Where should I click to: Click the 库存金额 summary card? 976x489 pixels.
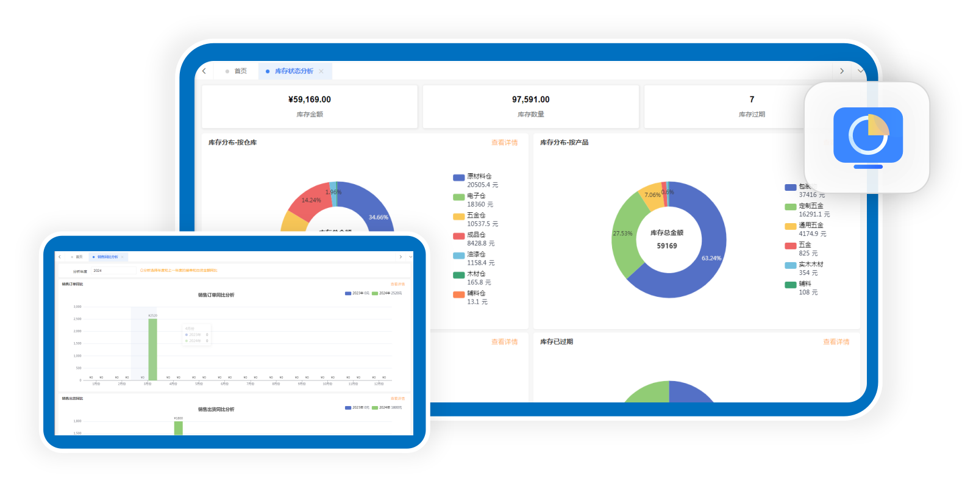310,106
